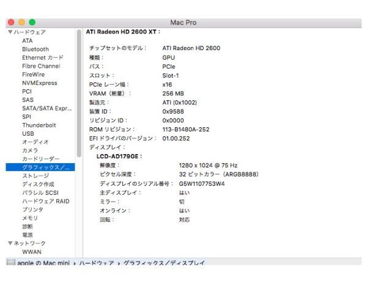
Task: Open the NVMExpress entry
Action: [40, 83]
